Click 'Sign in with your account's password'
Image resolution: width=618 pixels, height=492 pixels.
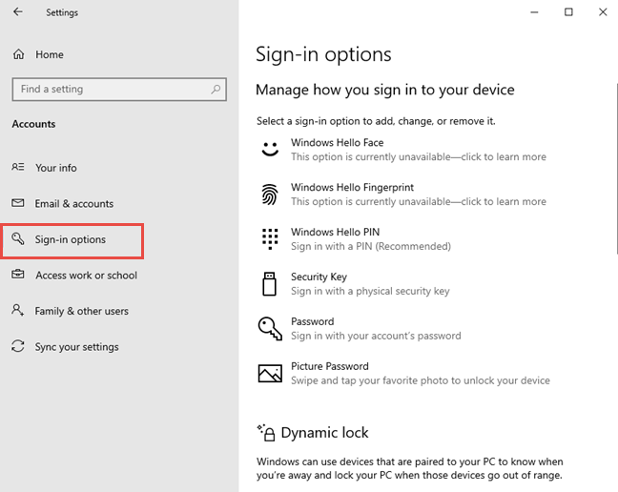[376, 336]
